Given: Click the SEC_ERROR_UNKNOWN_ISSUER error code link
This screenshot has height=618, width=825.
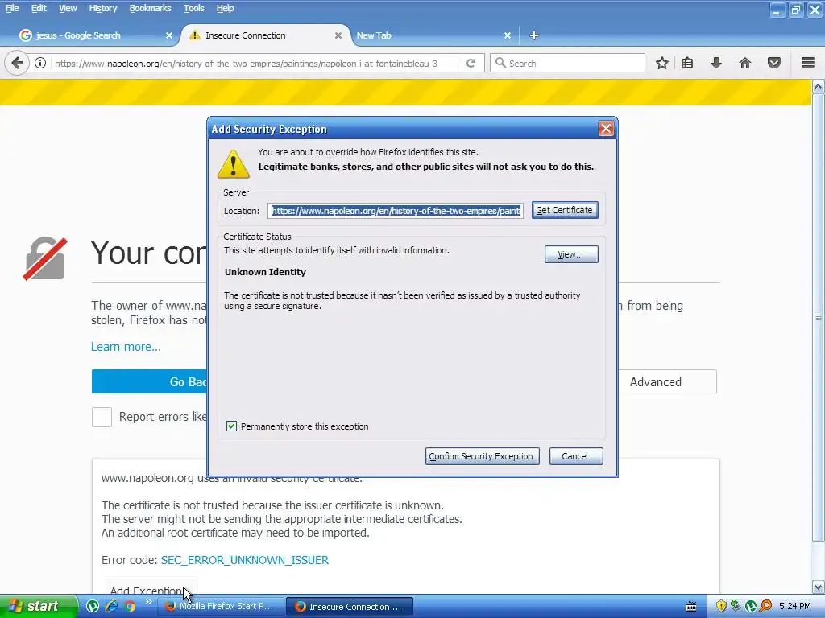Looking at the screenshot, I should [245, 560].
